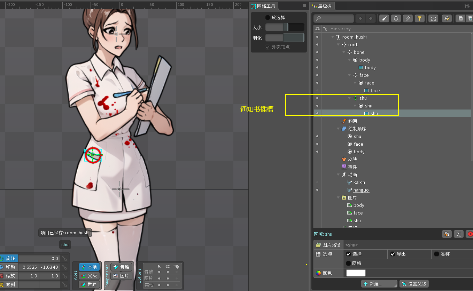Select the 层级树 tab
The image size is (473, 291).
pos(321,6)
